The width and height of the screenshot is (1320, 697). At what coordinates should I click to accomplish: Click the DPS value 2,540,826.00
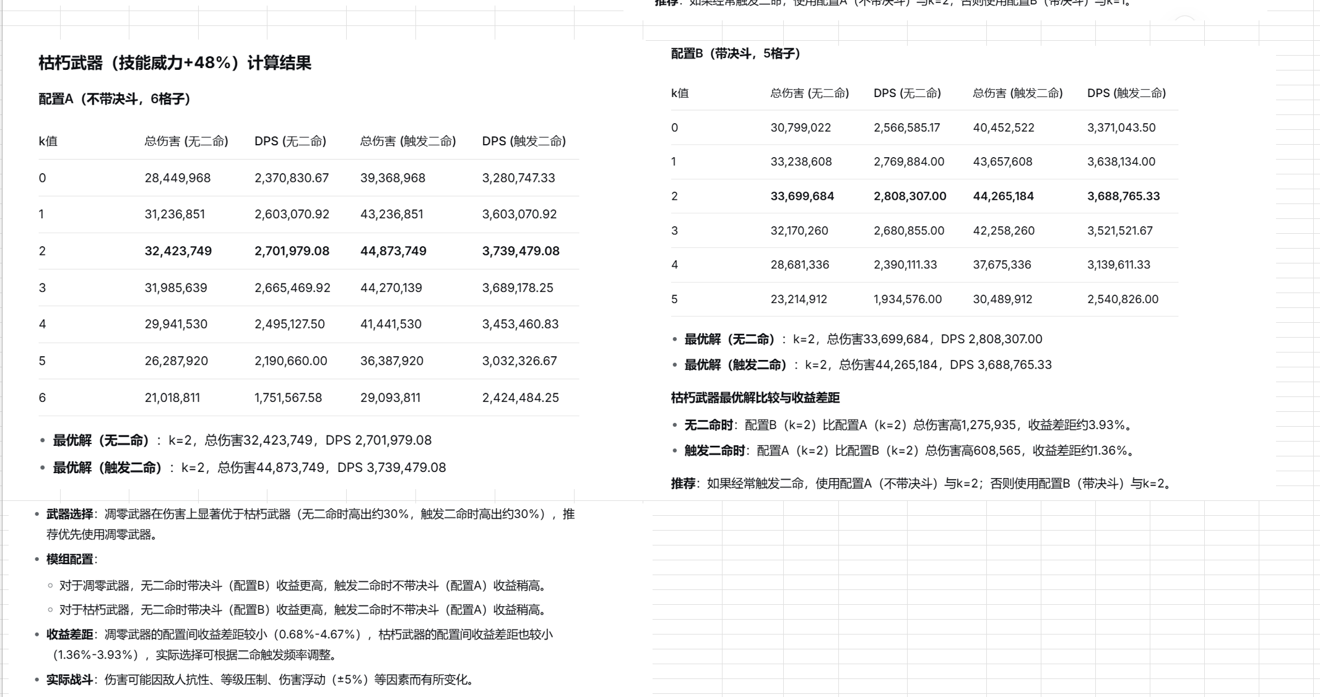pyautogui.click(x=1122, y=299)
